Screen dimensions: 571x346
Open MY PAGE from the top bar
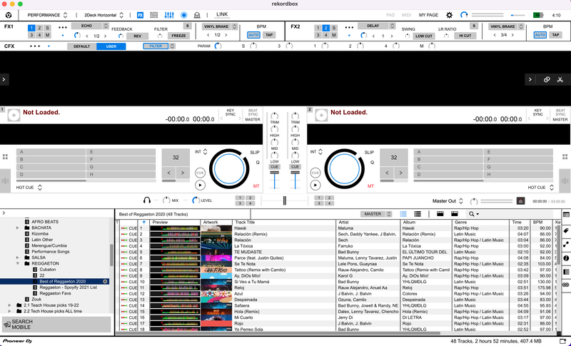(x=429, y=14)
